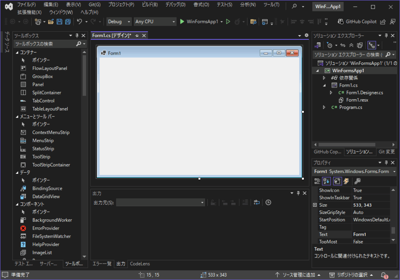This screenshot has width=400, height=280.
Task: Toggle alphabetical sort in Properties panel
Action: 327,181
